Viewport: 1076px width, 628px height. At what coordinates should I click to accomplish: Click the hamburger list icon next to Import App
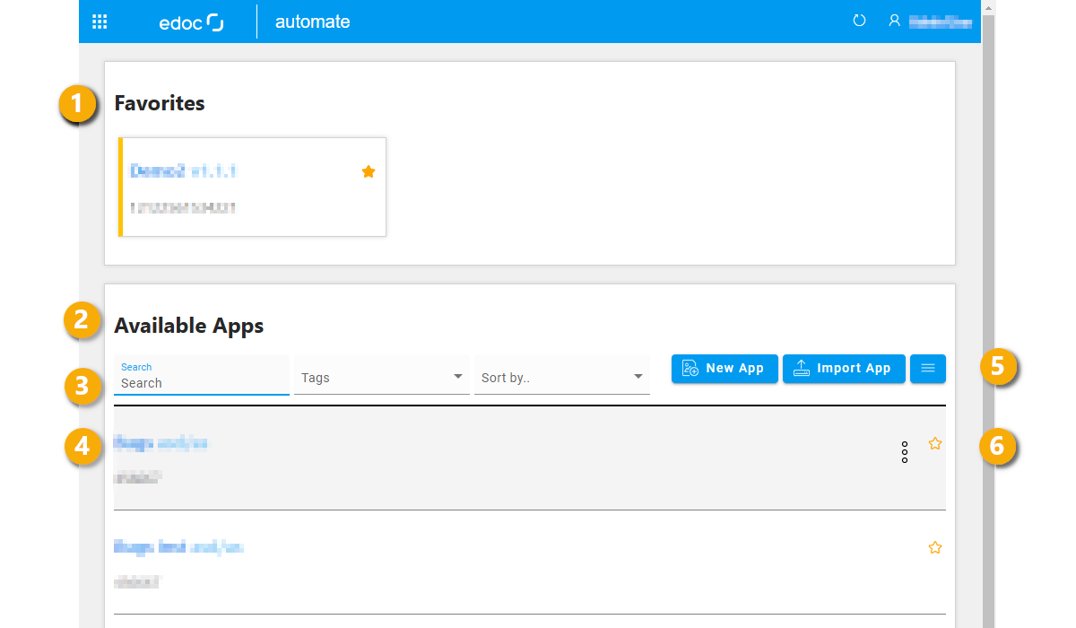(x=928, y=369)
